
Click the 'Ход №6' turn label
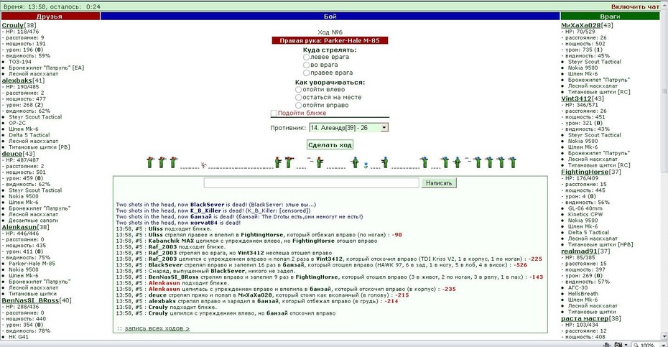(x=330, y=32)
